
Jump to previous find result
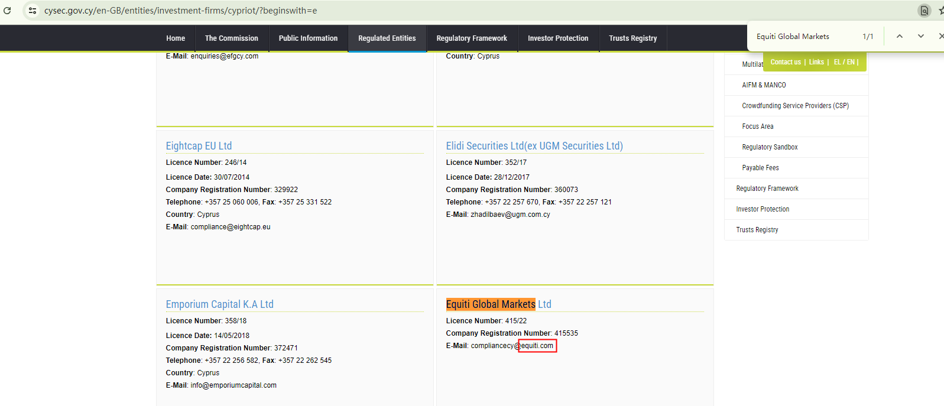click(899, 36)
